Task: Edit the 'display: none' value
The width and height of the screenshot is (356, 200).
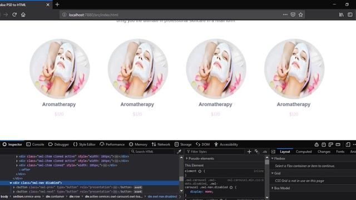Action: click(x=209, y=192)
